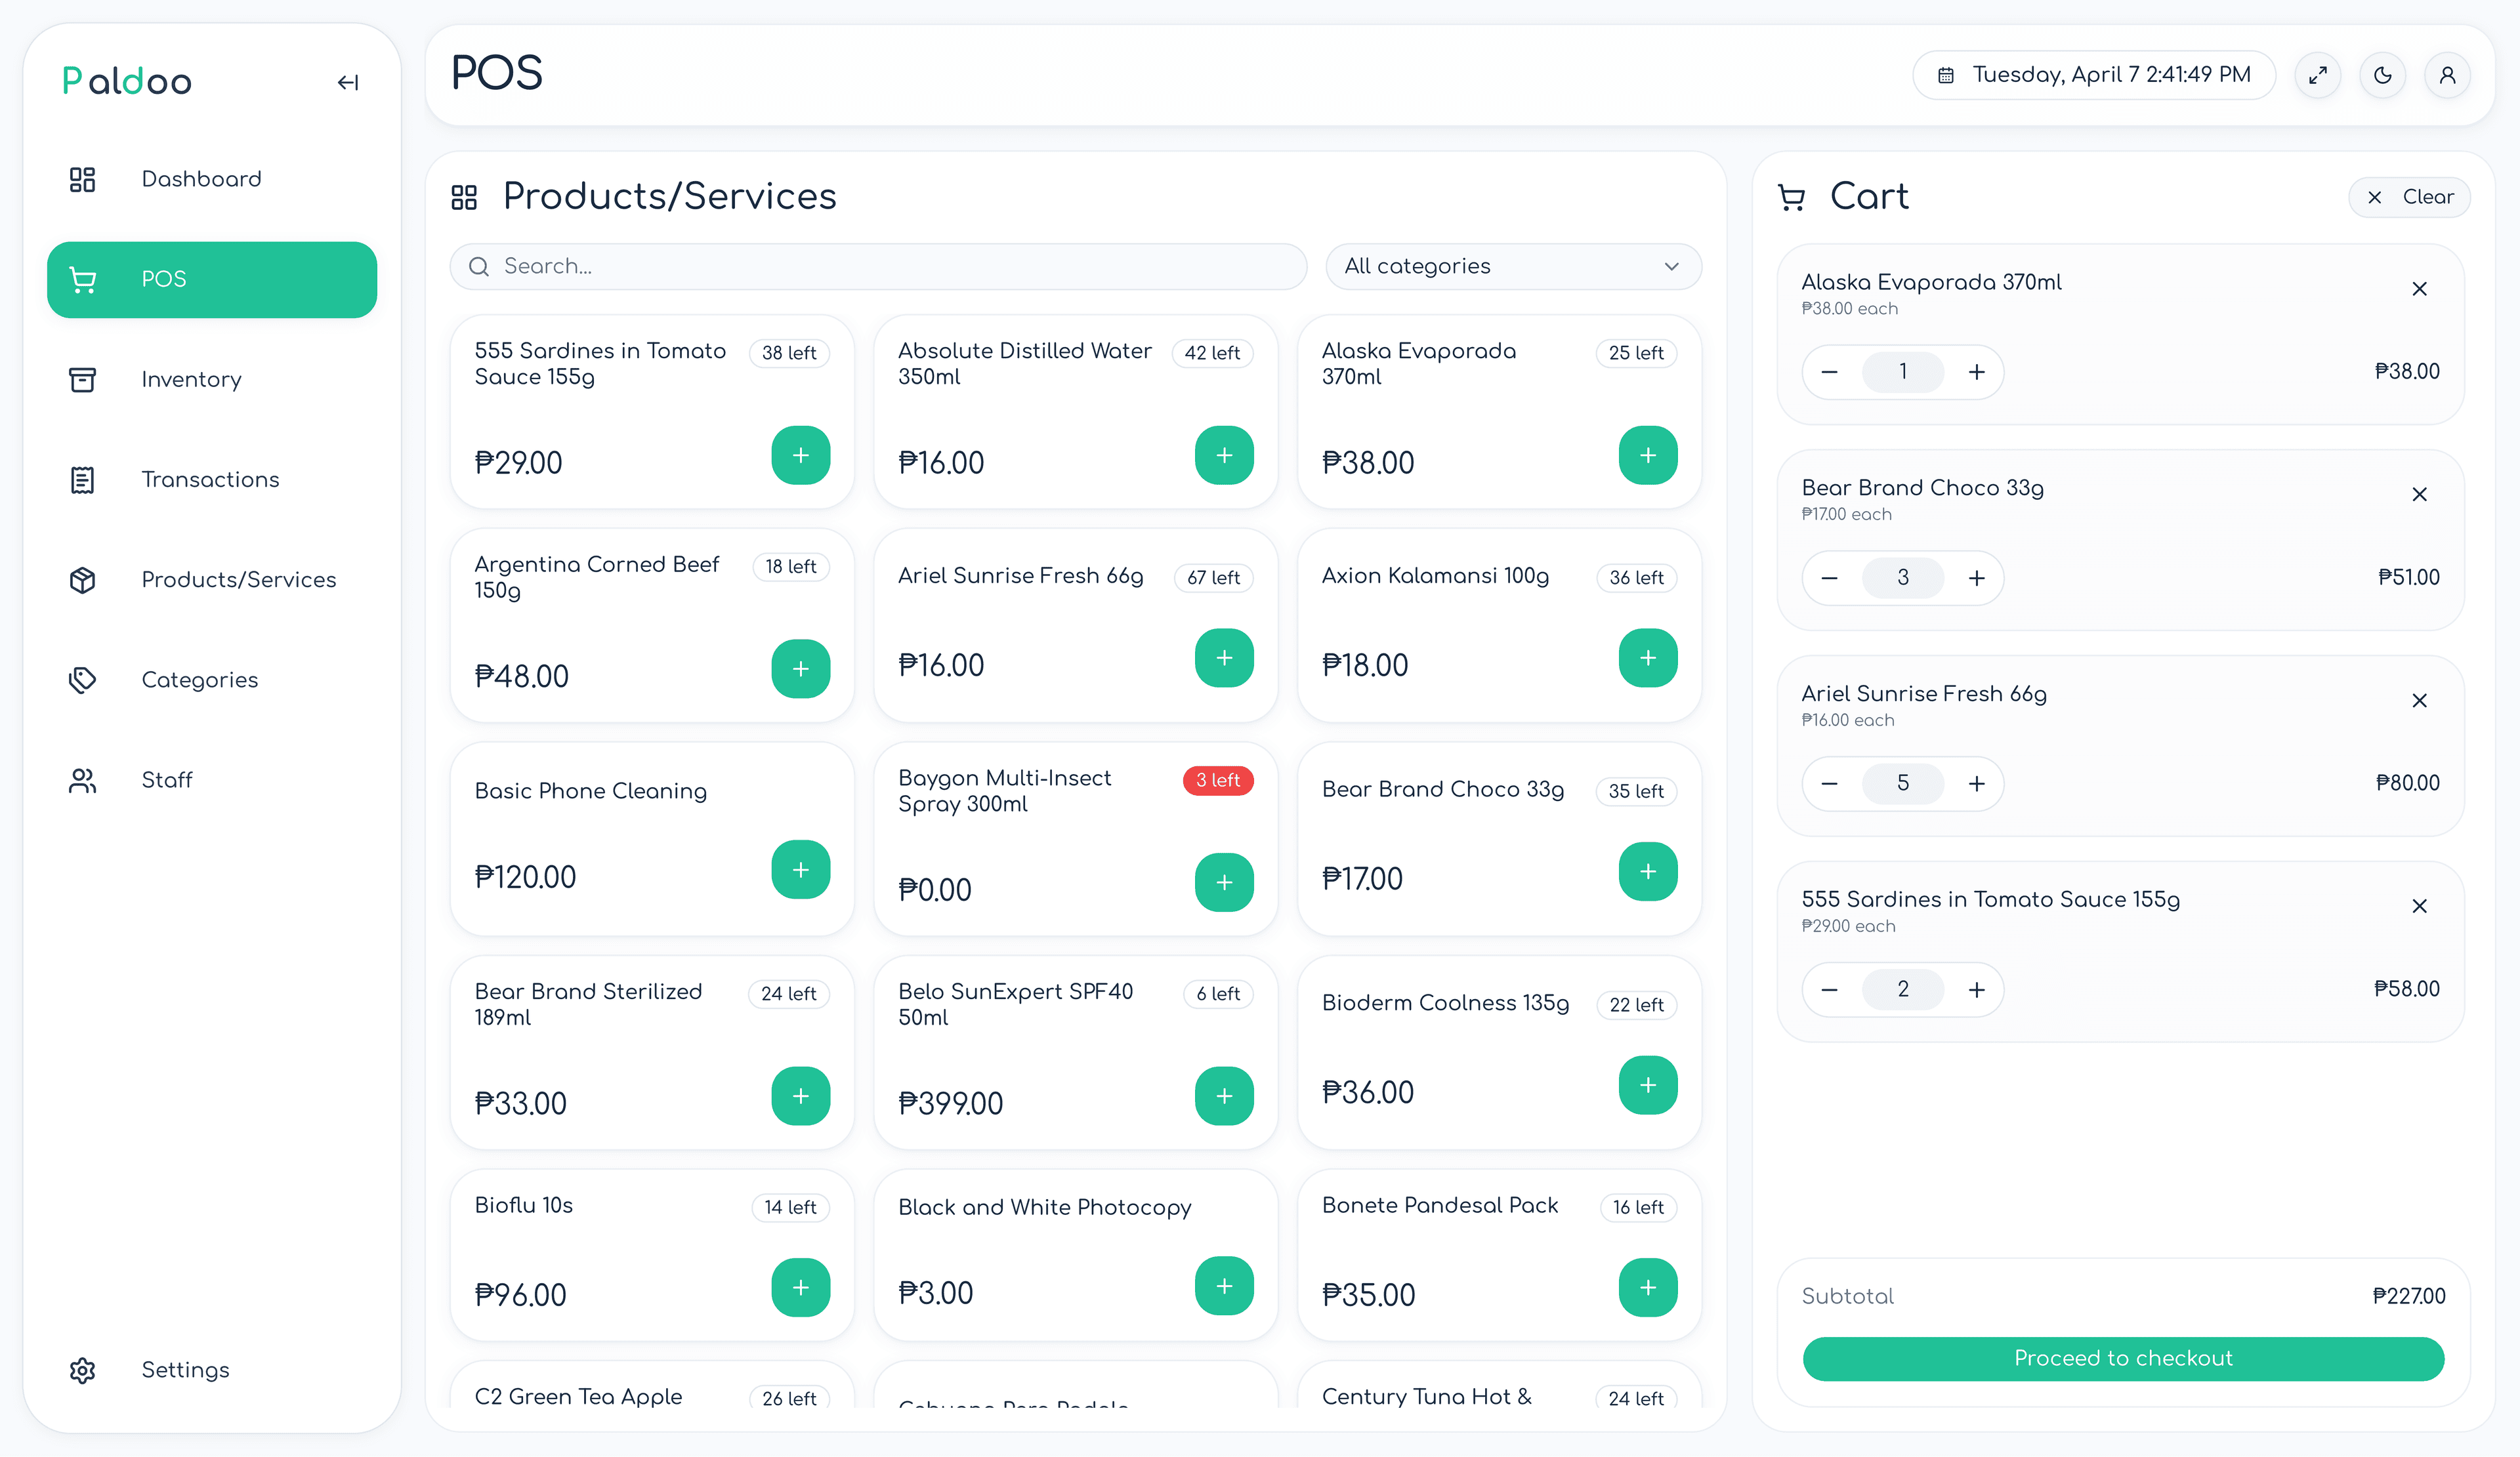2520x1457 pixels.
Task: Add Baygon Multi-Insect Spray to cart
Action: click(1224, 882)
